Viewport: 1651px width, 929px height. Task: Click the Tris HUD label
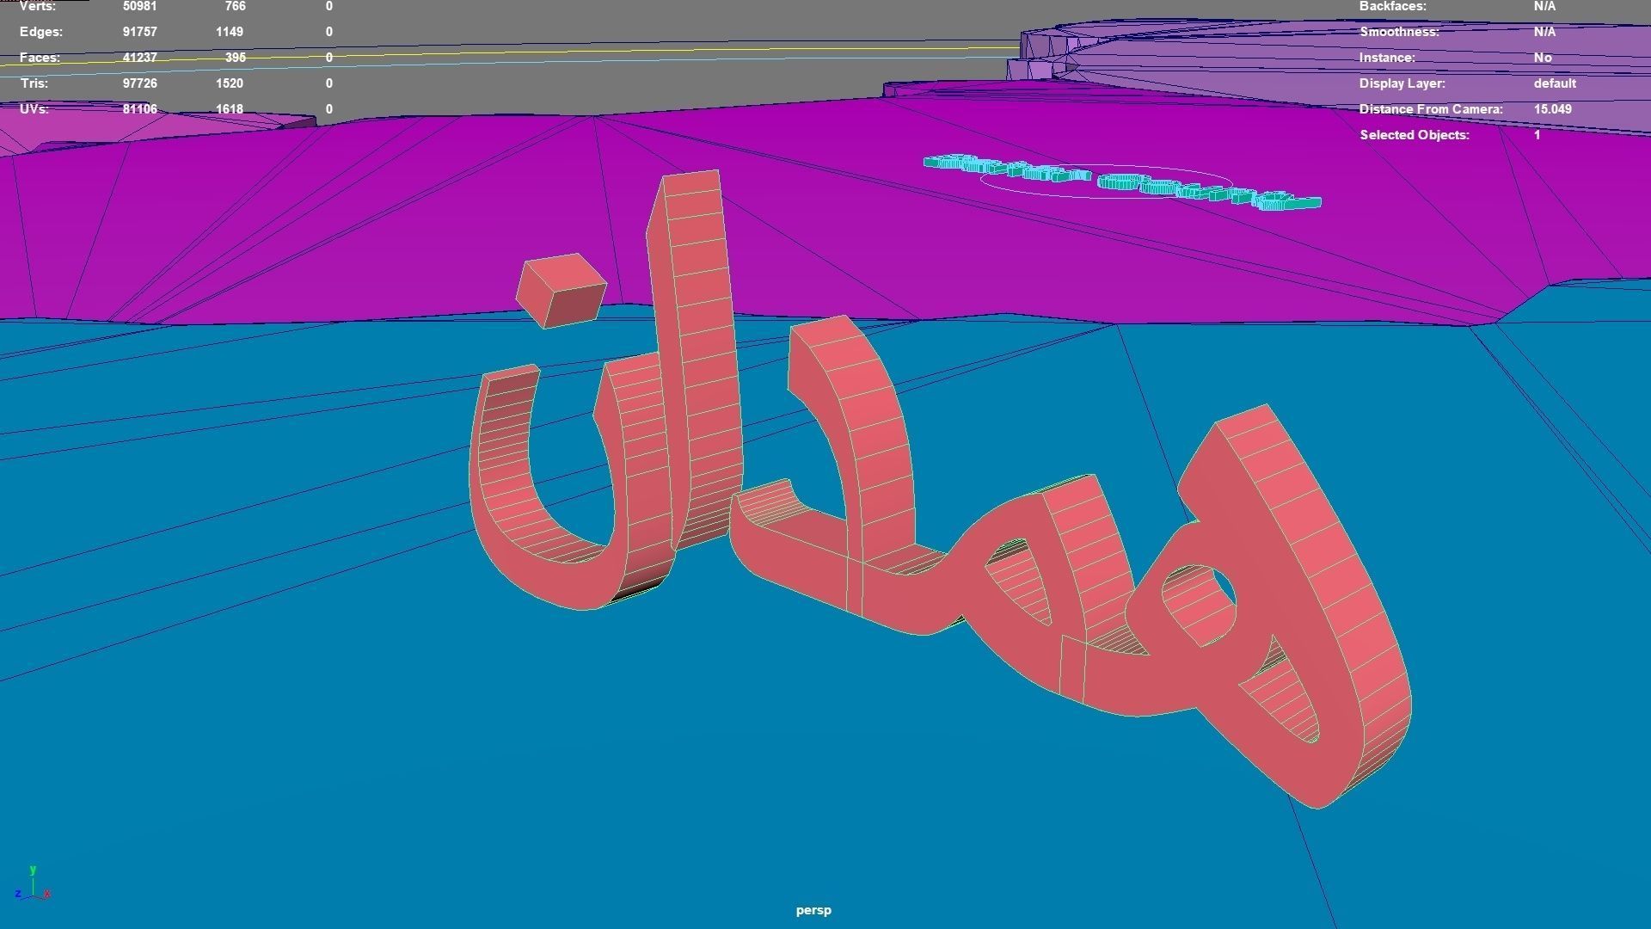point(34,83)
